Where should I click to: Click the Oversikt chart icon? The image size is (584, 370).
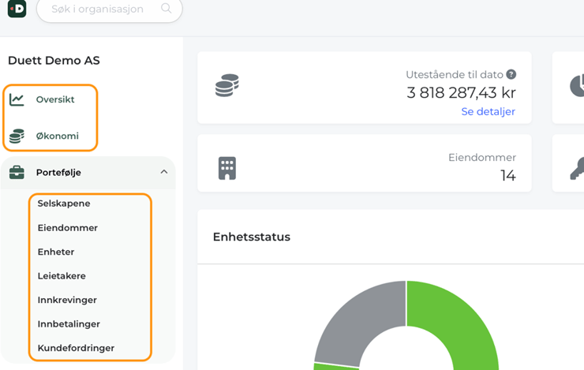pyautogui.click(x=17, y=99)
